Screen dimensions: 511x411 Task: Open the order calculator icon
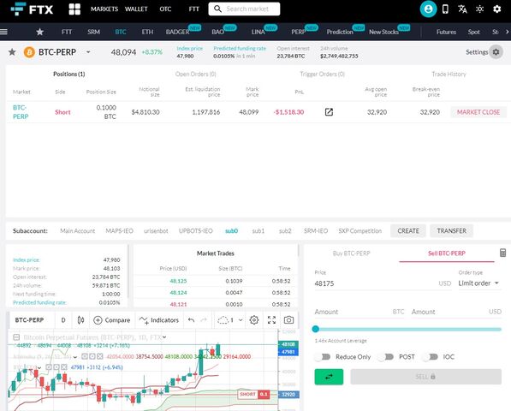click(502, 253)
